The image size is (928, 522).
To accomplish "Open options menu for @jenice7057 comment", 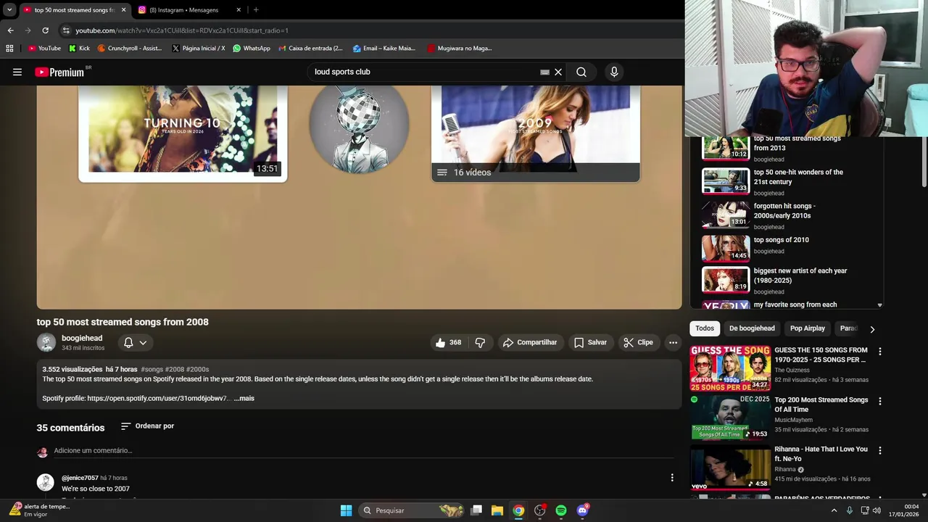I will coord(672,478).
